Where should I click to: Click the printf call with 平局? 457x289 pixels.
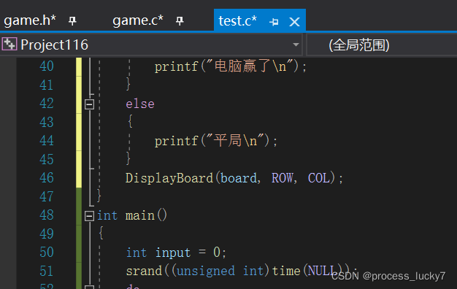coord(215,141)
